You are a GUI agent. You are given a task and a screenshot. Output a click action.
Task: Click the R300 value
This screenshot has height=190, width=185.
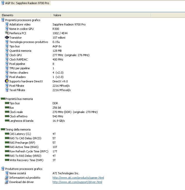(x=56, y=29)
